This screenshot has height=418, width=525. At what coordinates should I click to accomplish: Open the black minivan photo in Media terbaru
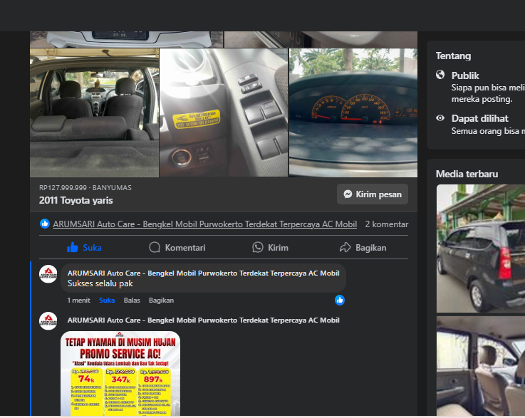pyautogui.click(x=481, y=249)
